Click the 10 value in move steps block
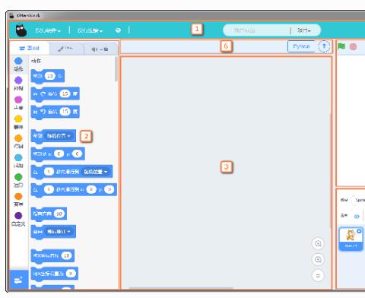 pyautogui.click(x=50, y=76)
